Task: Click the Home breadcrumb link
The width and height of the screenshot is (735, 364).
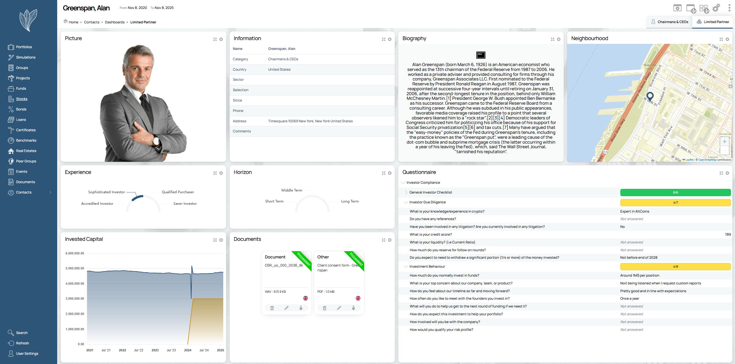Action: (73, 22)
